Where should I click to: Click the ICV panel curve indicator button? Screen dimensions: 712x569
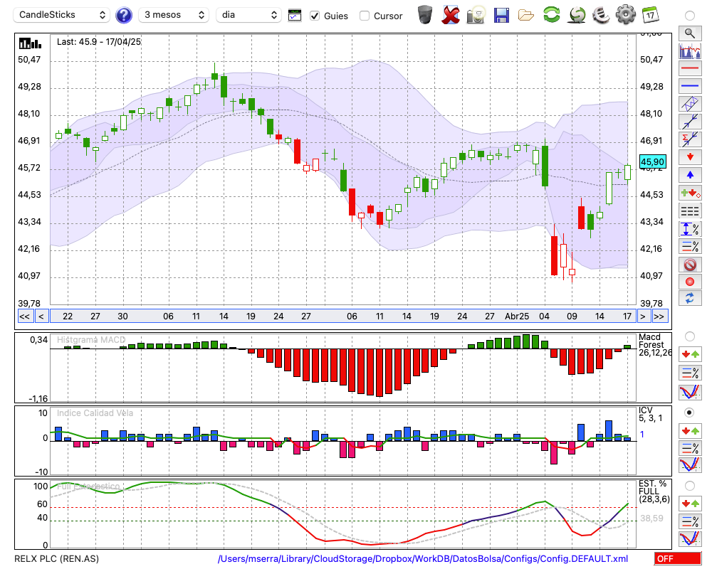(690, 466)
